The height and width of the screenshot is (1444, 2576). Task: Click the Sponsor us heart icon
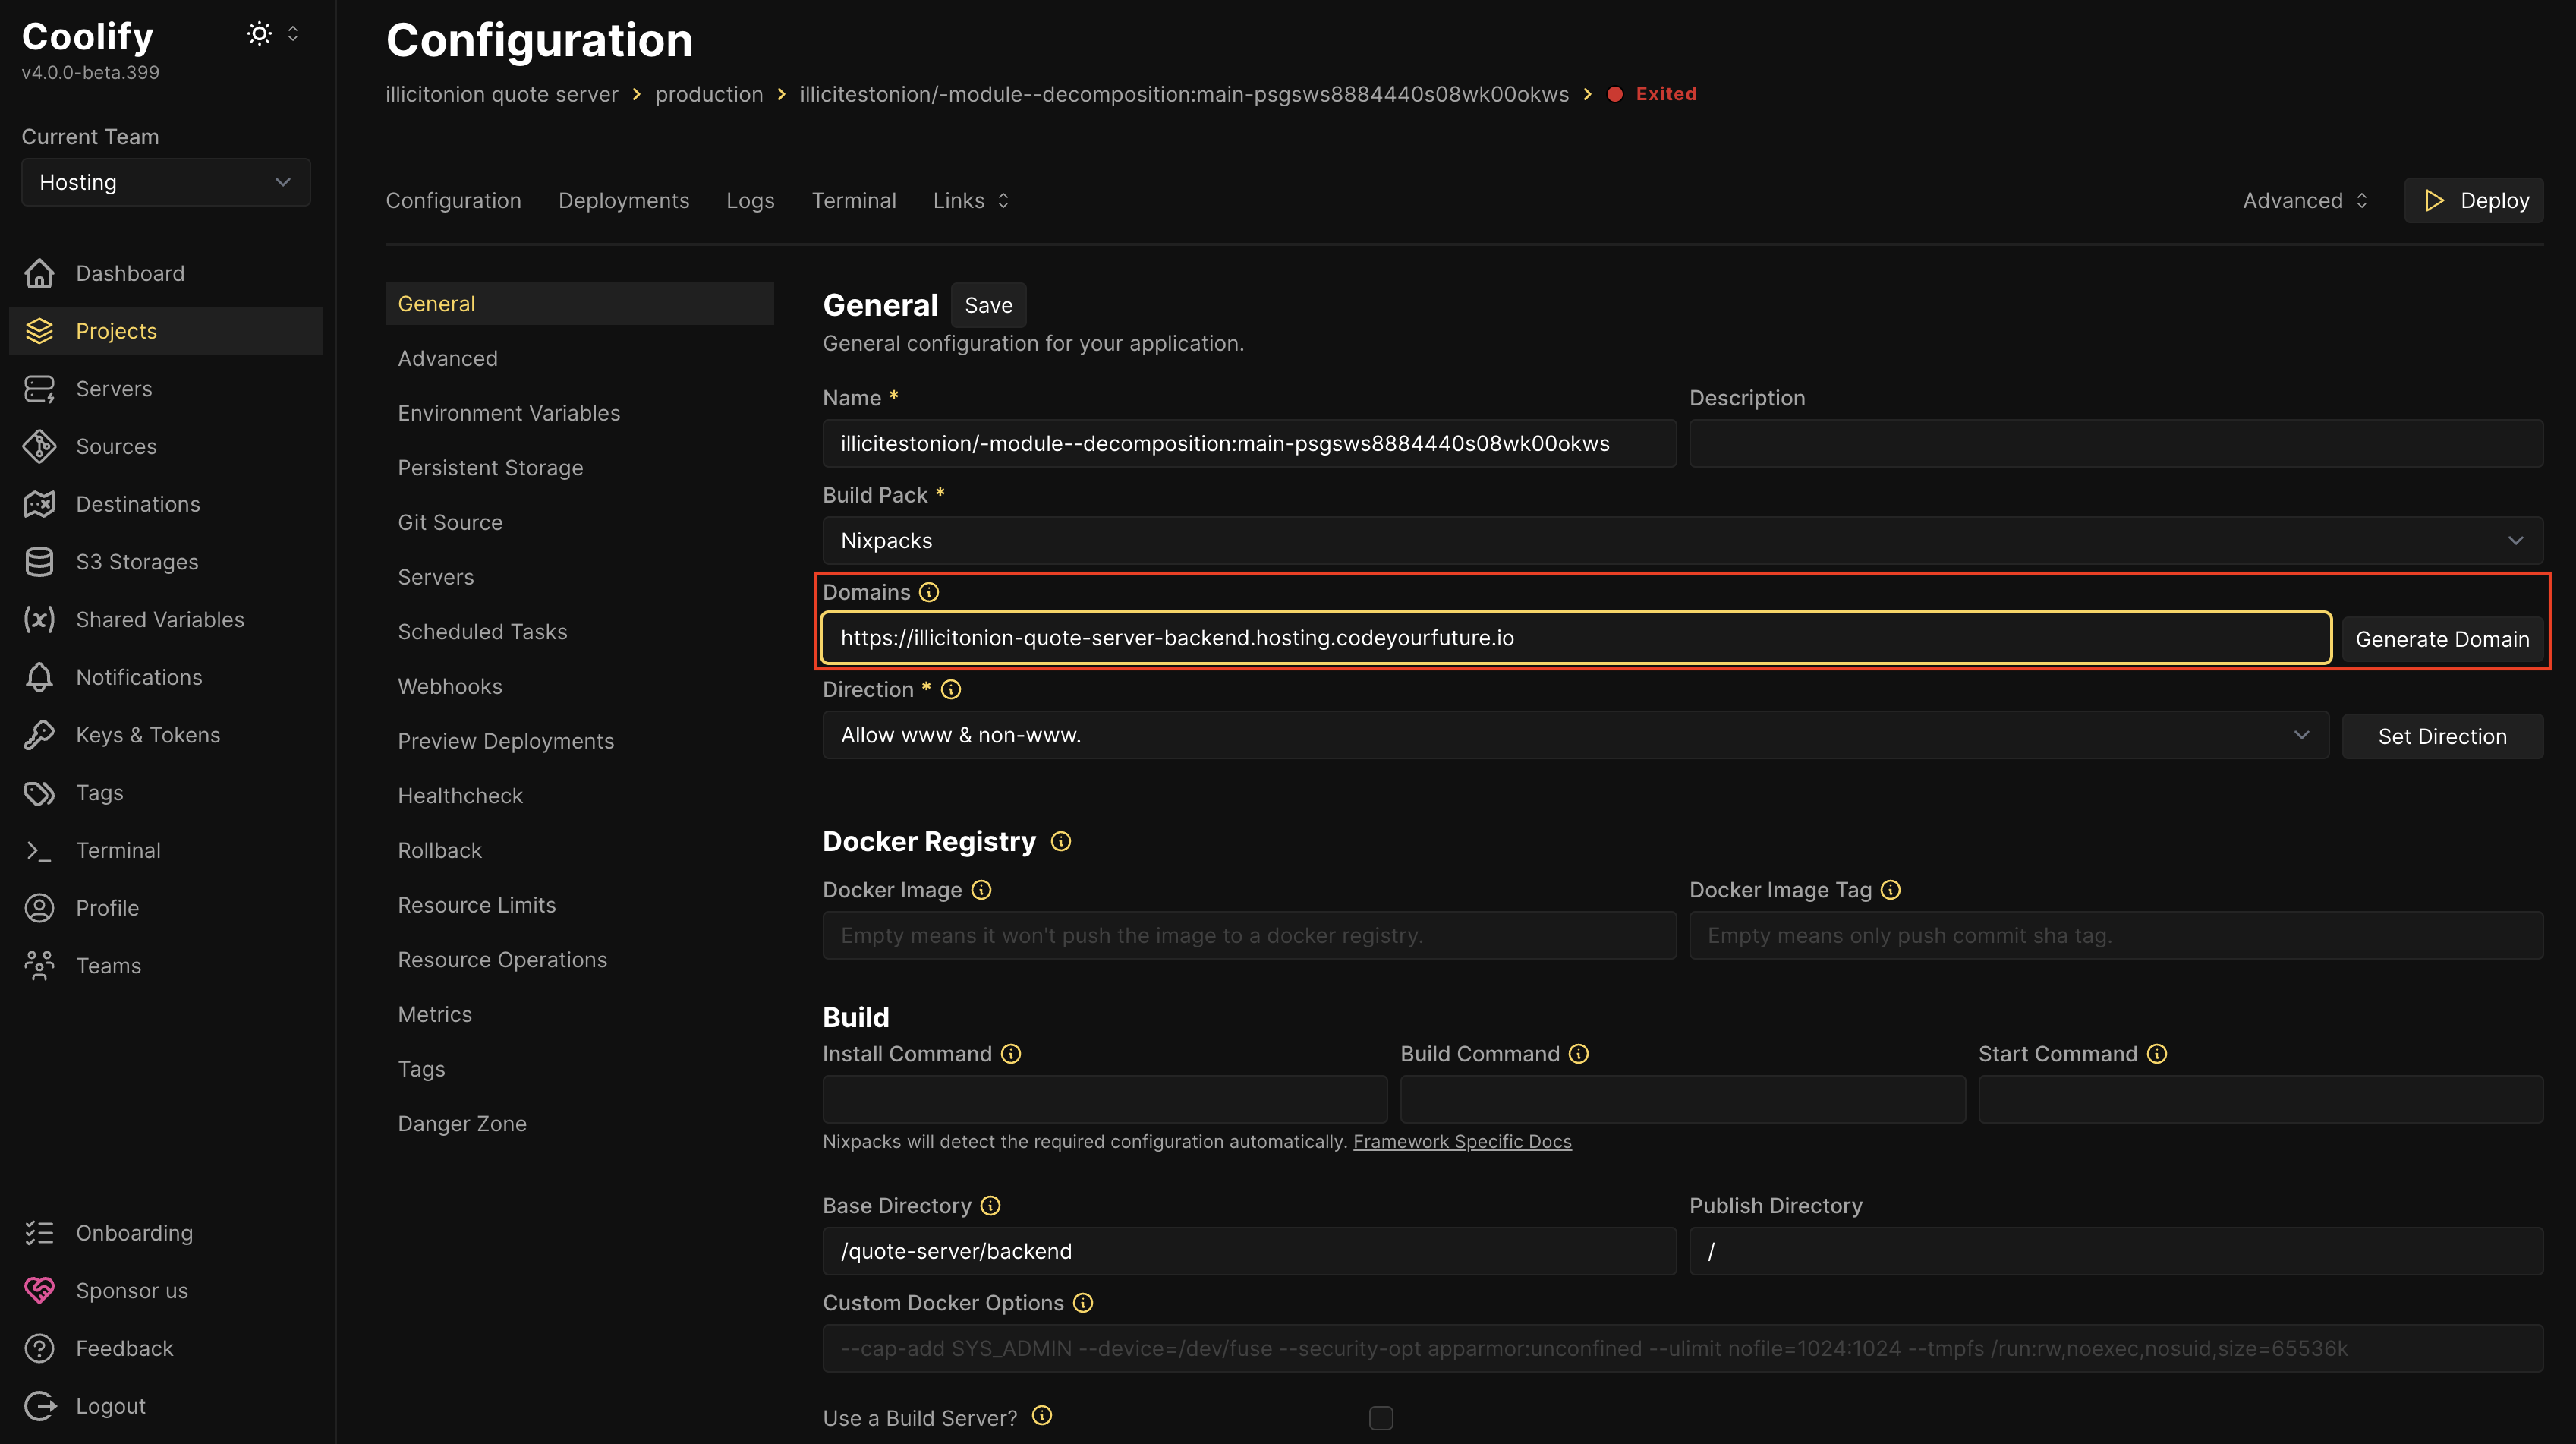pyautogui.click(x=39, y=1290)
